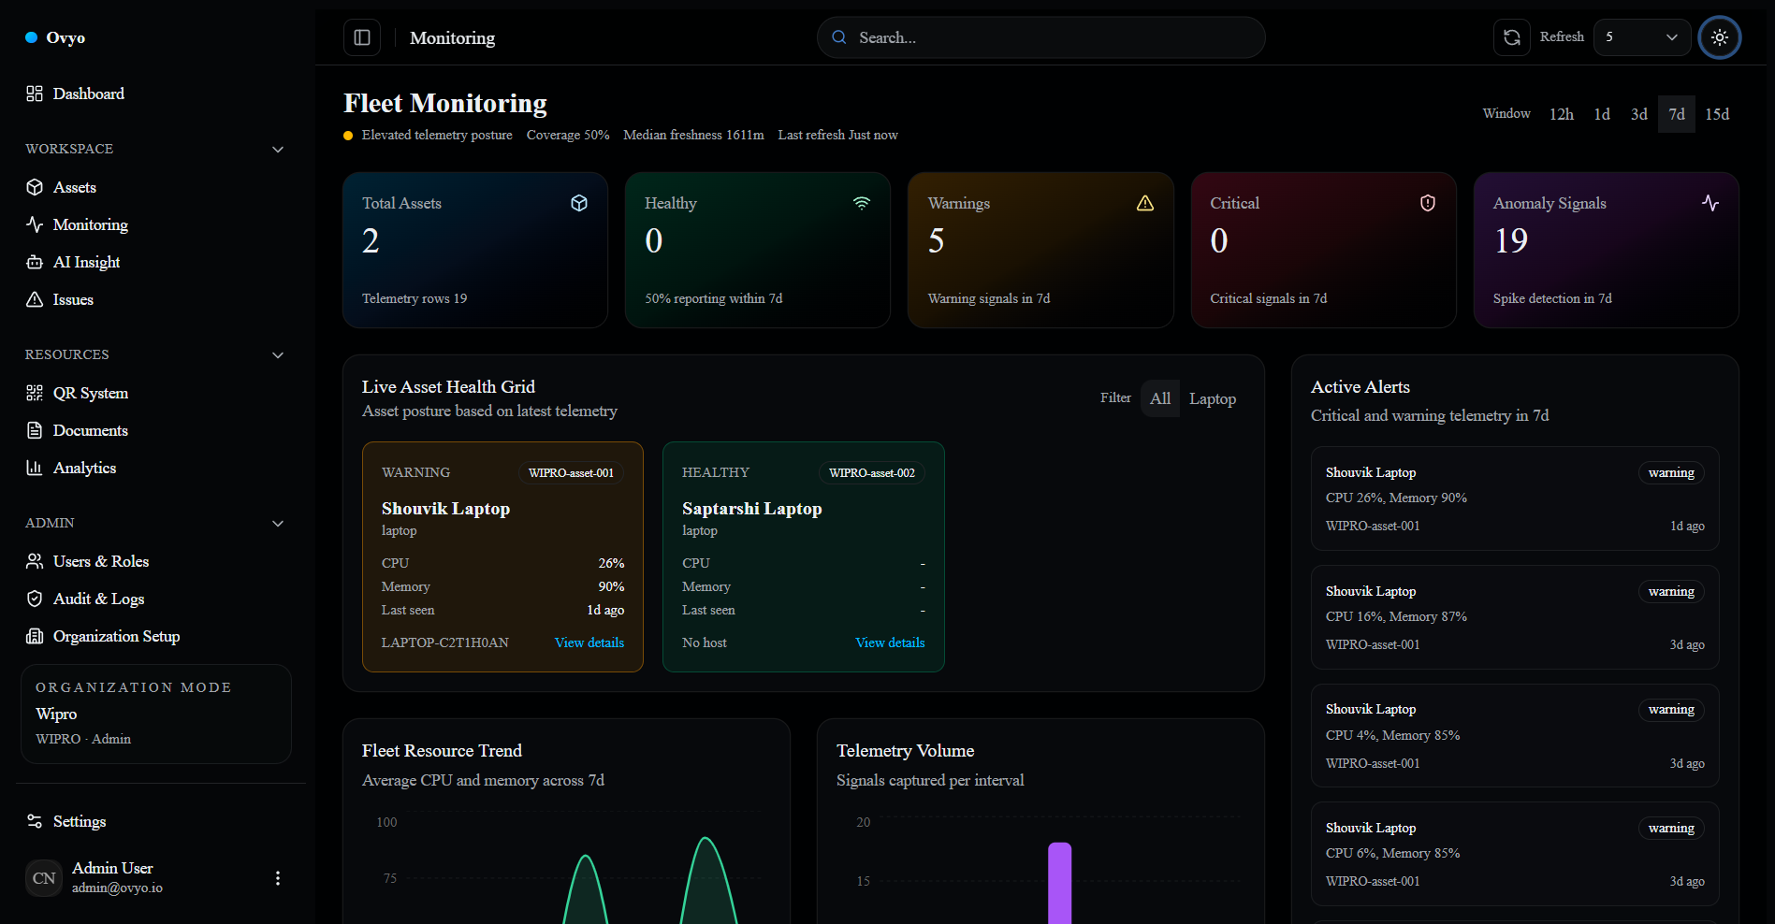Screen dimensions: 1775x924
Task: Click the refresh icon button
Action: (1511, 37)
